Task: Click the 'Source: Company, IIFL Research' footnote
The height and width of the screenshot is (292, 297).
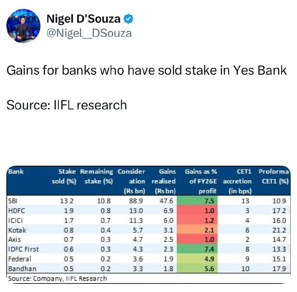Action: pos(58,279)
